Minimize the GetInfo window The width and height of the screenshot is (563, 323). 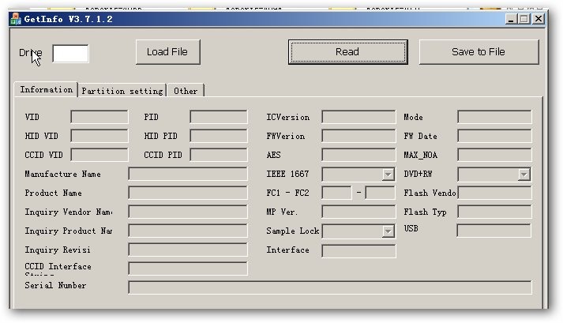pos(511,19)
